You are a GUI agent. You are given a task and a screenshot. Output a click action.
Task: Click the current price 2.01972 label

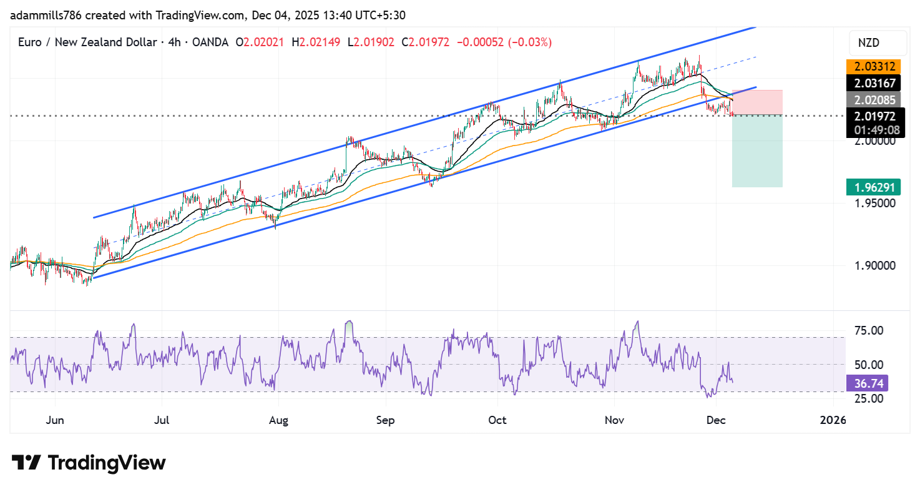(873, 116)
